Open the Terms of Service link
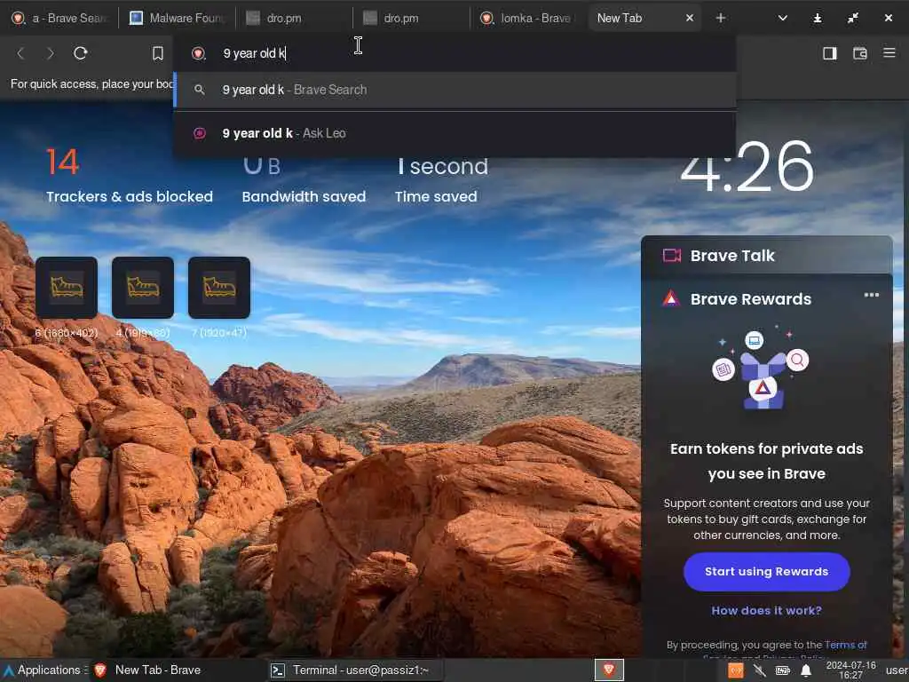Image resolution: width=909 pixels, height=682 pixels. click(845, 645)
